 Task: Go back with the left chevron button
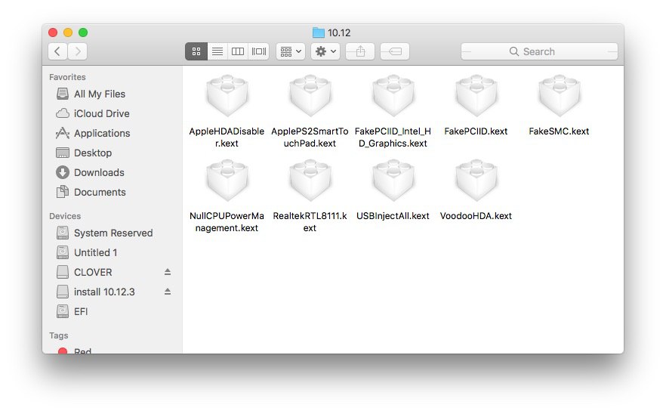[x=57, y=51]
